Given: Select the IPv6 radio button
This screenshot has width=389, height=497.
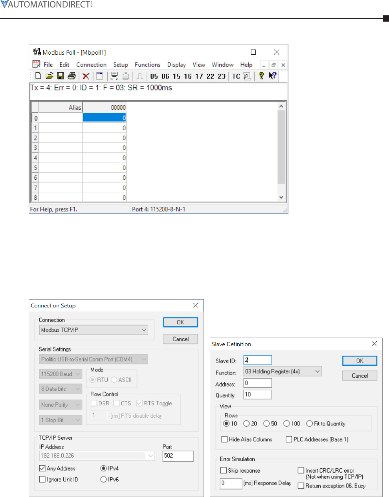Looking at the screenshot, I should pyautogui.click(x=103, y=479).
